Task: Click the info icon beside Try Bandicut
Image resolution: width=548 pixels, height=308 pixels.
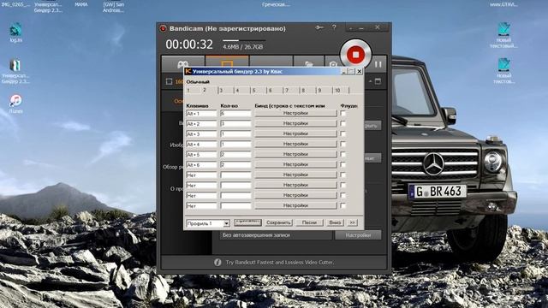Action: coord(217,262)
